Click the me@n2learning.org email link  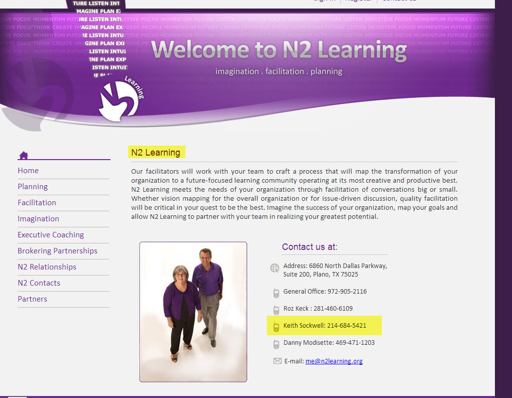tap(334, 361)
